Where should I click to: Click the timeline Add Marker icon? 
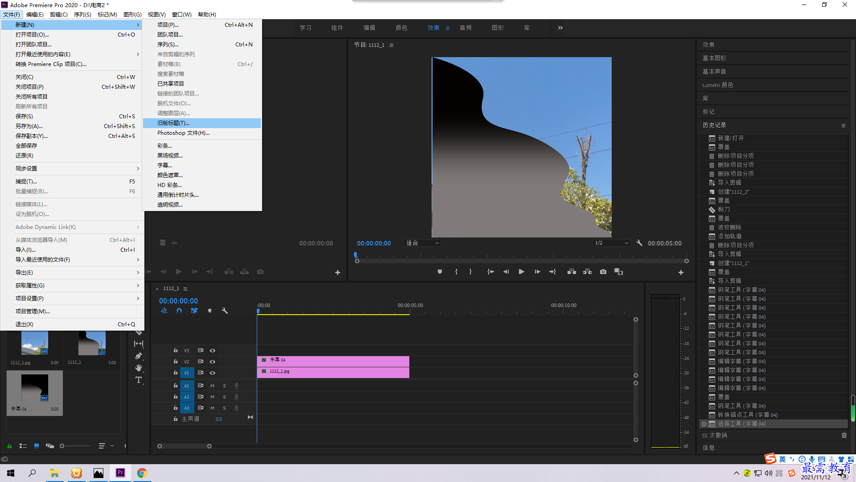[210, 311]
